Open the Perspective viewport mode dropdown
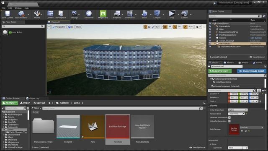This screenshot has width=268, height=151. (x=59, y=27)
